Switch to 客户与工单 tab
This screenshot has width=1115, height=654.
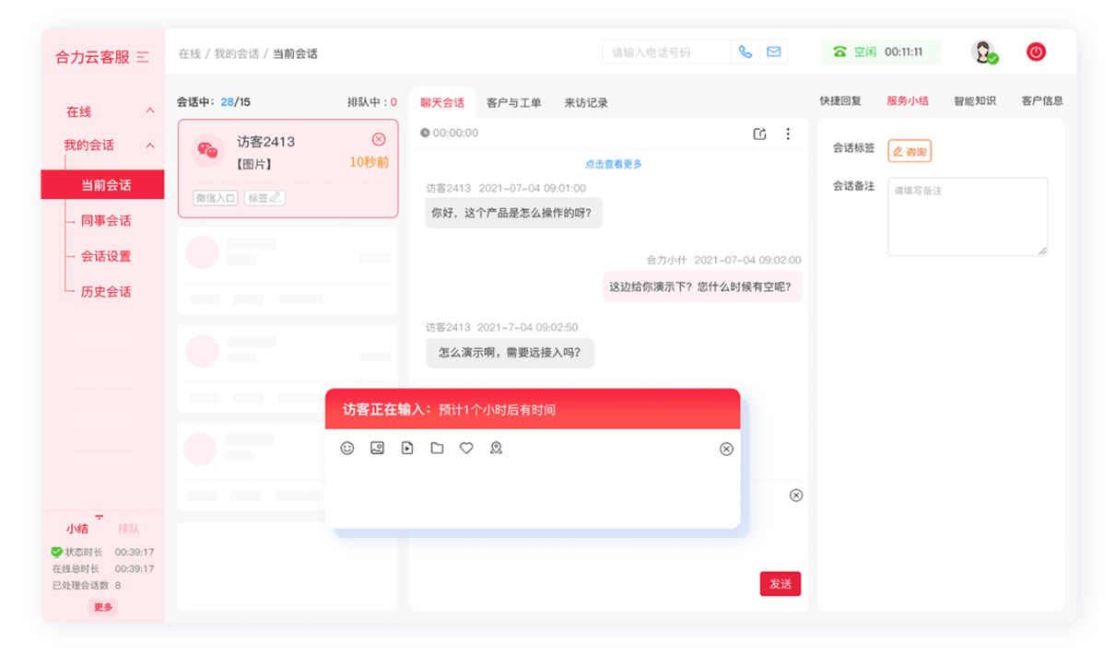pyautogui.click(x=514, y=102)
